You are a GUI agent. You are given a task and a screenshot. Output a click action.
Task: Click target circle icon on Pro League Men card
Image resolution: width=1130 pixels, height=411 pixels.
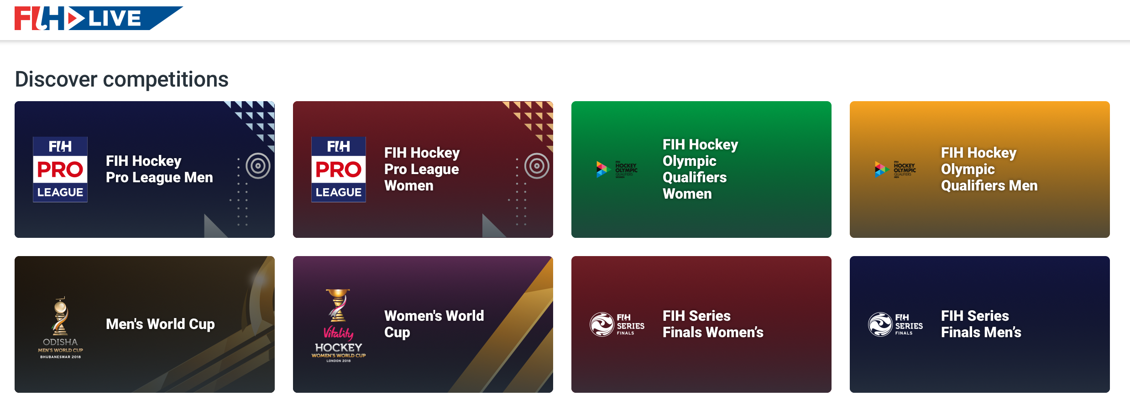[258, 166]
